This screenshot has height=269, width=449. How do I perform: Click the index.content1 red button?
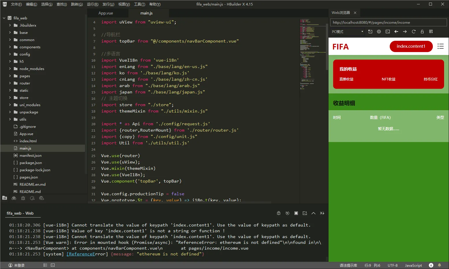tap(411, 46)
